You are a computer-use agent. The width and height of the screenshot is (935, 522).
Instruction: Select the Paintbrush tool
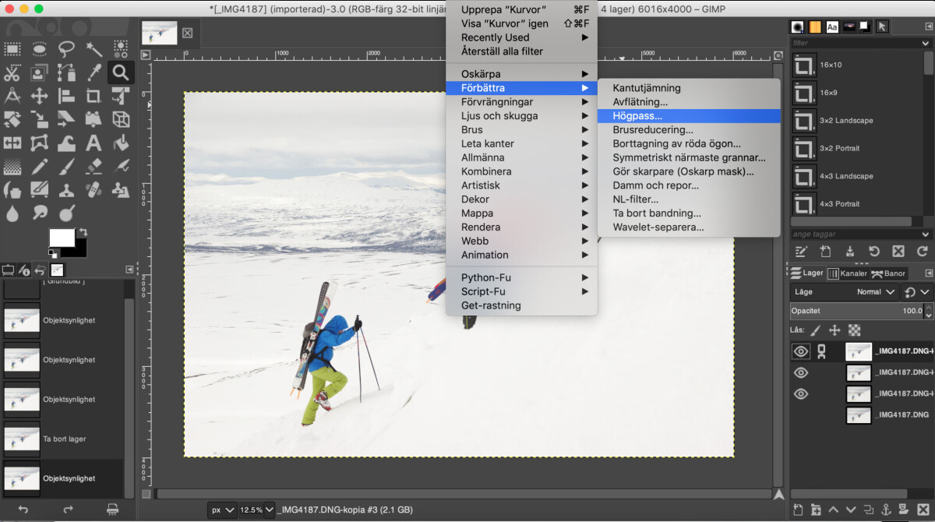[x=67, y=167]
